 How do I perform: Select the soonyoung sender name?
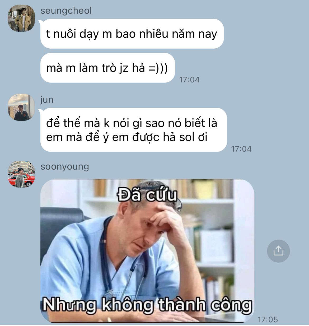tap(65, 166)
